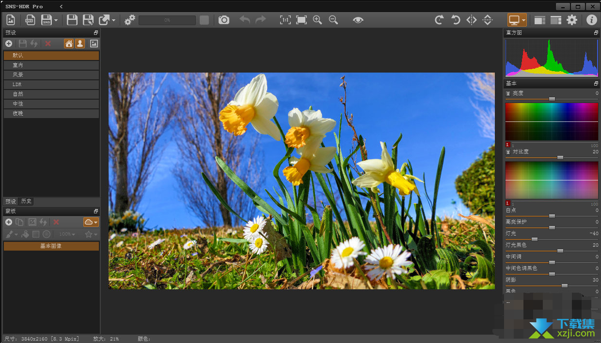Select the 自然 preset
The height and width of the screenshot is (343, 601).
click(x=51, y=94)
